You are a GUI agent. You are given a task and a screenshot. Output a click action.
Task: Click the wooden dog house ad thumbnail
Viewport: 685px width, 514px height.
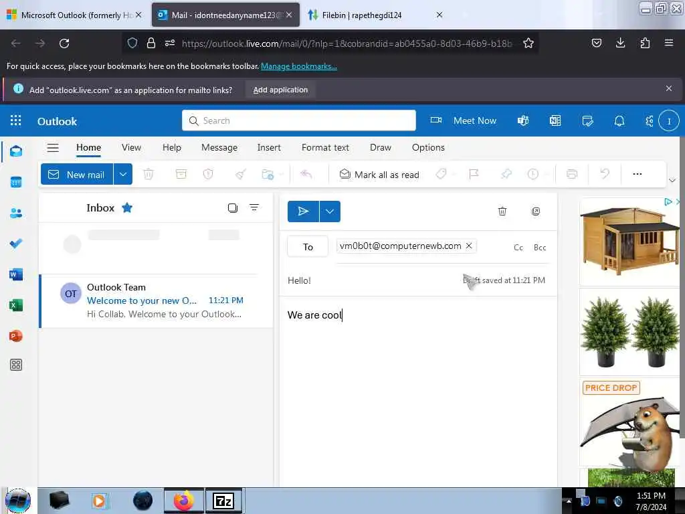point(630,242)
